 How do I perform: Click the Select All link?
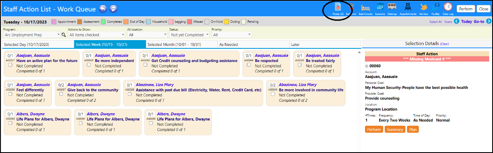436,22
